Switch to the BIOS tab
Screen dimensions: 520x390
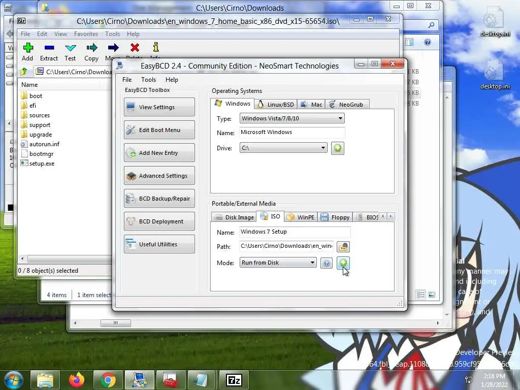click(x=367, y=217)
